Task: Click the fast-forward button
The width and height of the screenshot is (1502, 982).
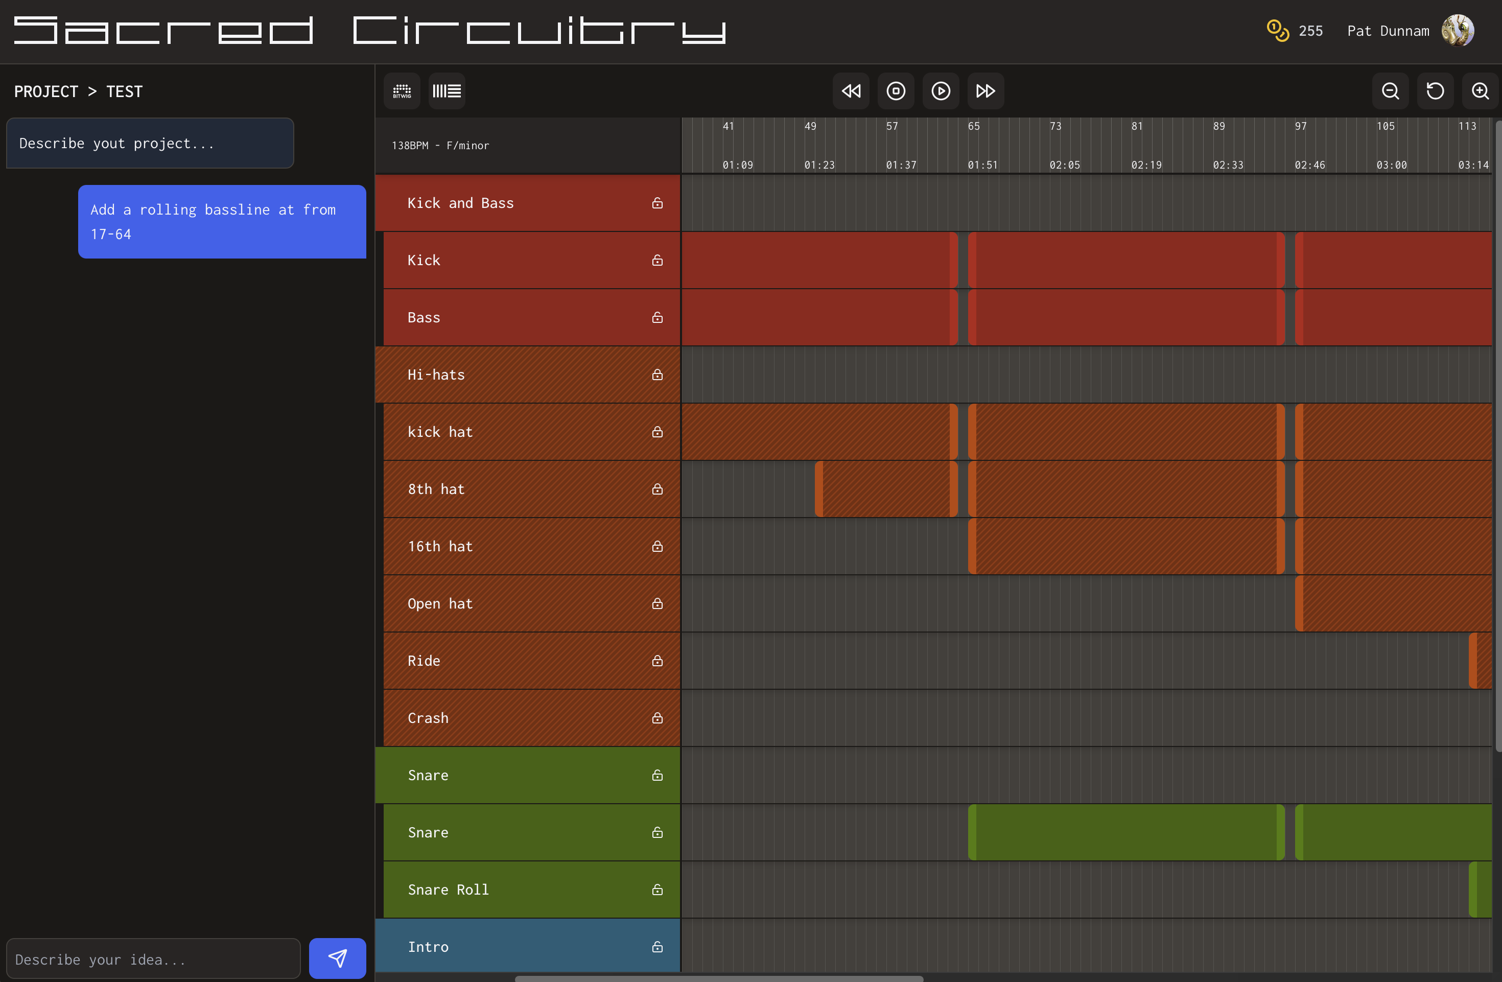Action: (x=985, y=91)
